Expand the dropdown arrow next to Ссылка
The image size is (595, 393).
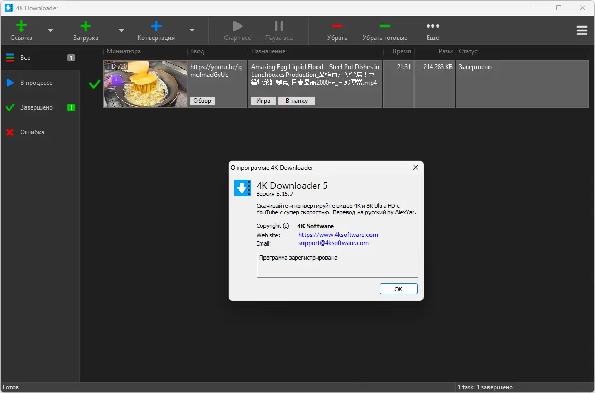coord(50,30)
